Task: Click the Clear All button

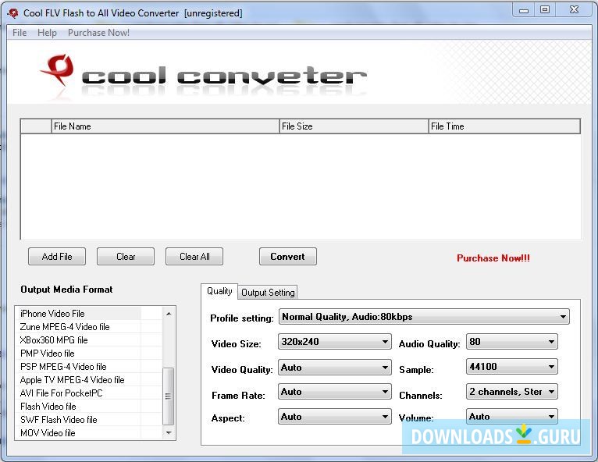Action: point(194,257)
